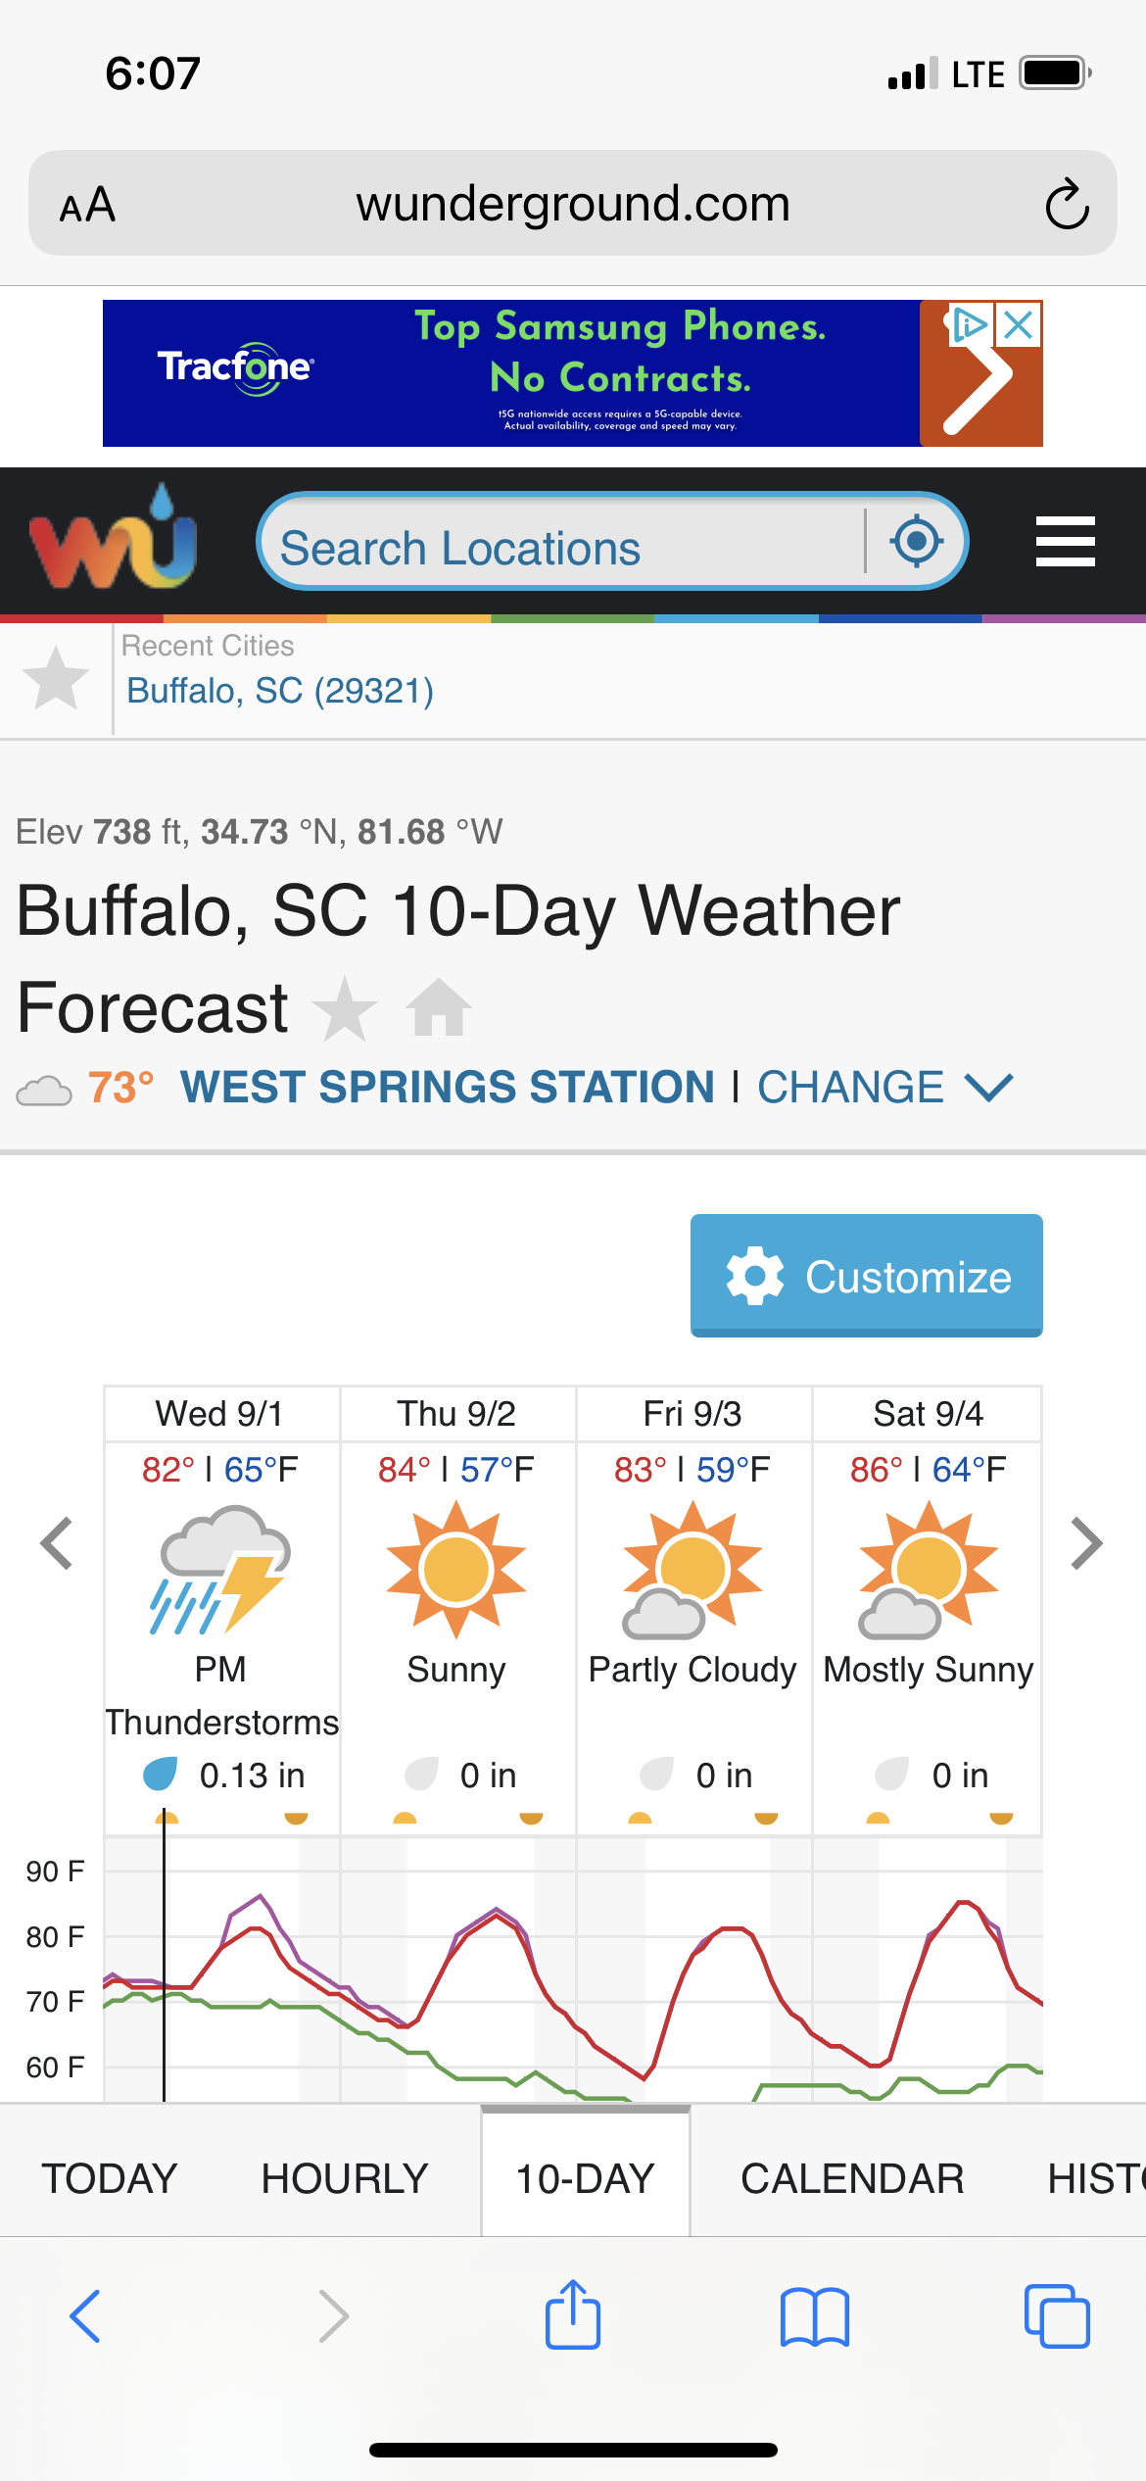Show previous forecast days with left chevron
1146x2481 pixels.
tap(57, 1543)
